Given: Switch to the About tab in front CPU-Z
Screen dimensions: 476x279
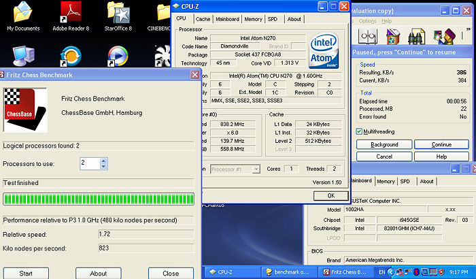Looking at the screenshot, I should [294, 19].
